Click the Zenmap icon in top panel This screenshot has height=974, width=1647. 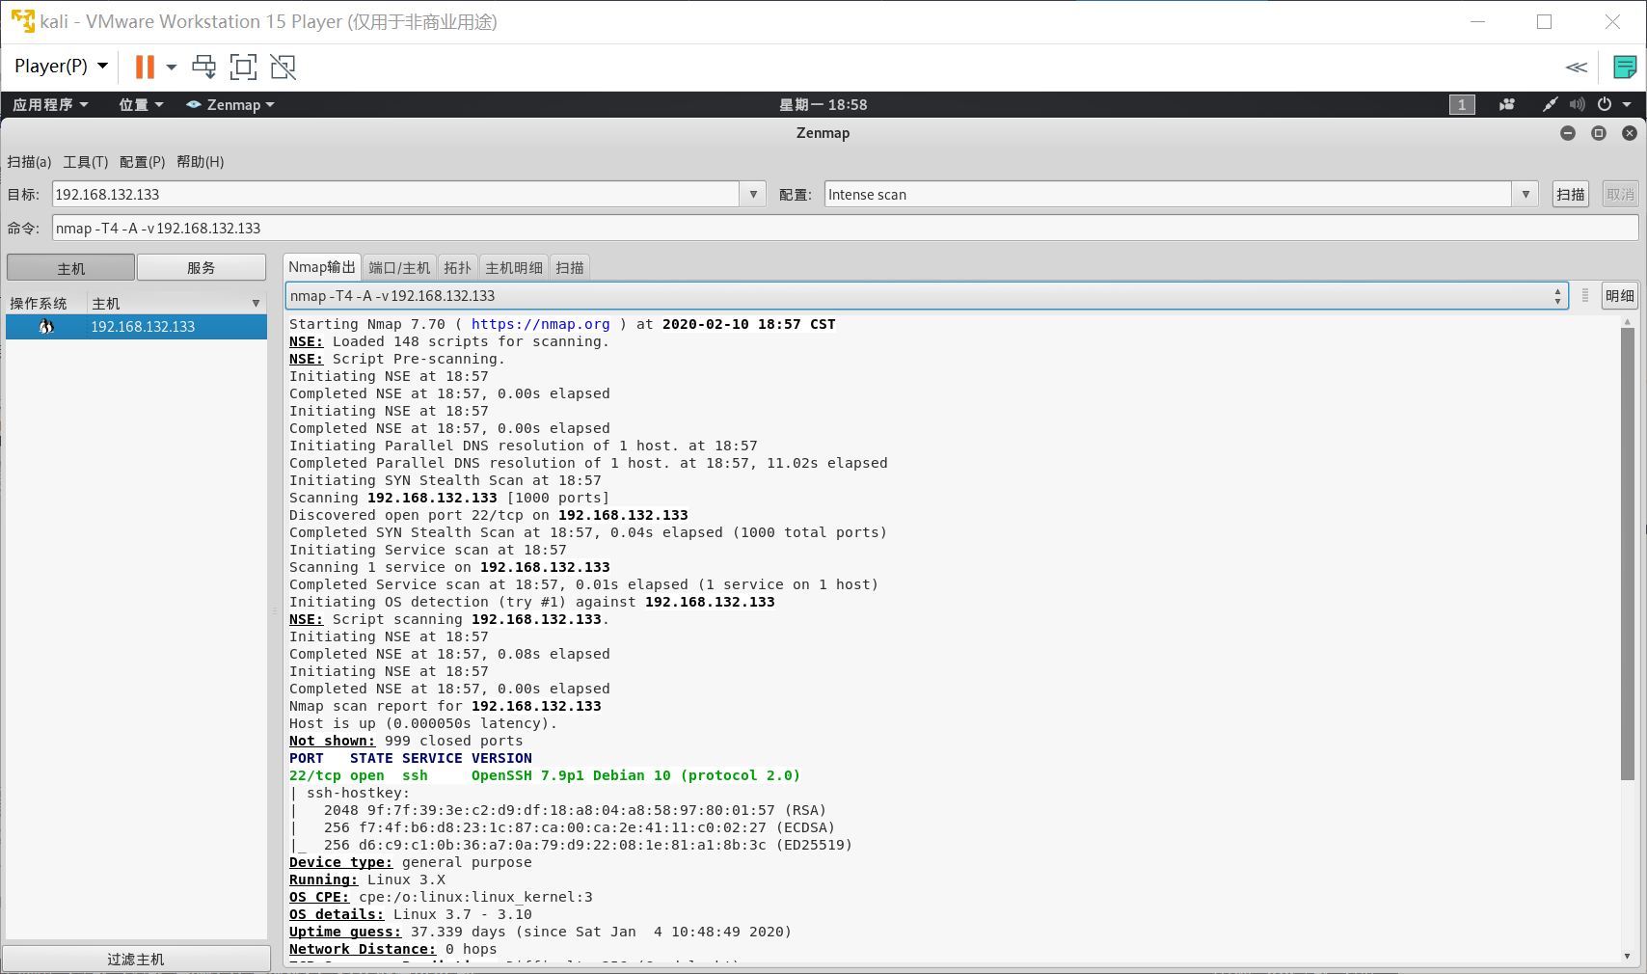194,104
